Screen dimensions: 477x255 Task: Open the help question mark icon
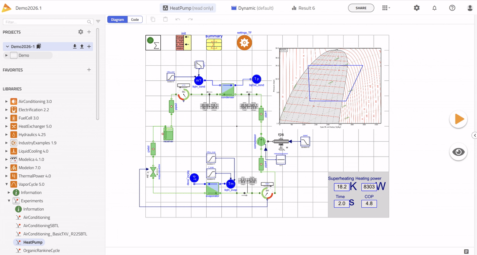coord(452,8)
